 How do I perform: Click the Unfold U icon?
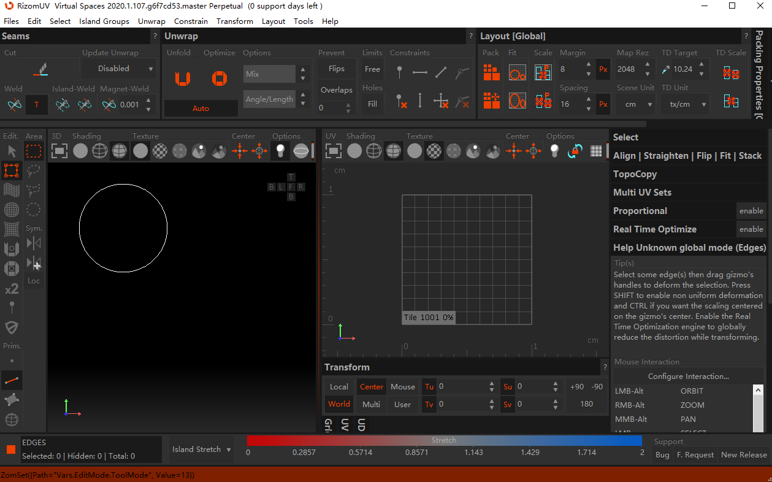pos(182,78)
